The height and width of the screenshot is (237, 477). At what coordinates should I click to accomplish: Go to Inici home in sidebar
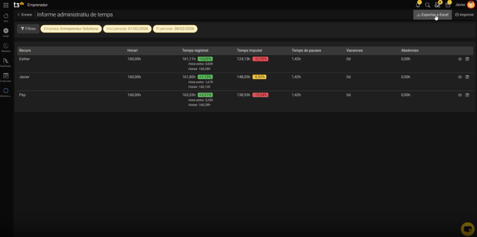[6, 17]
